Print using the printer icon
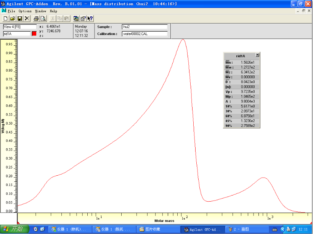This screenshot has height=234, width=313. [x=36, y=19]
